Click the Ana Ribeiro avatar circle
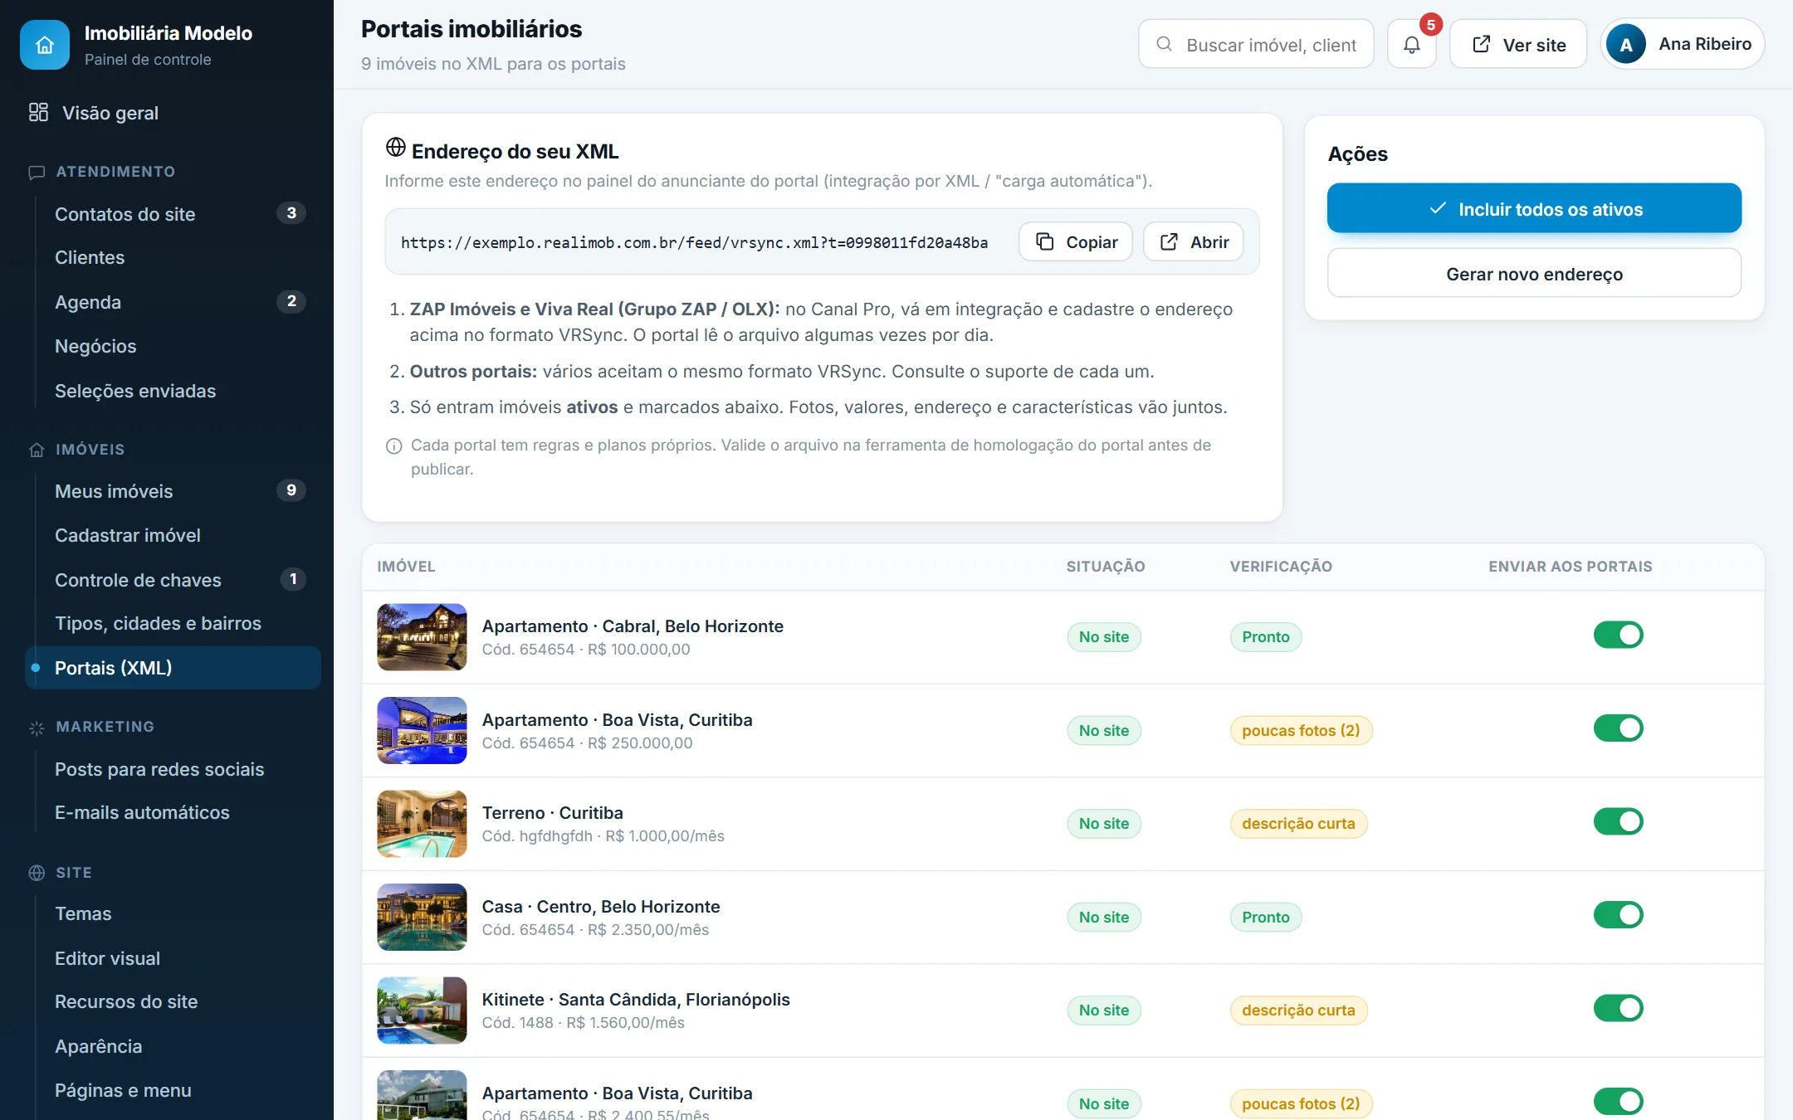This screenshot has width=1793, height=1120. pyautogui.click(x=1626, y=45)
